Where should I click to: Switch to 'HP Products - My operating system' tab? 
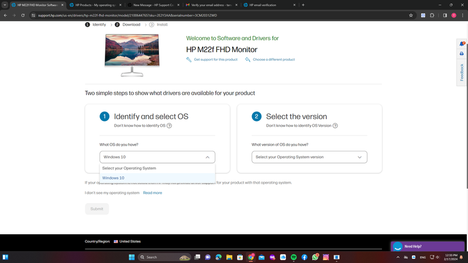coord(95,5)
